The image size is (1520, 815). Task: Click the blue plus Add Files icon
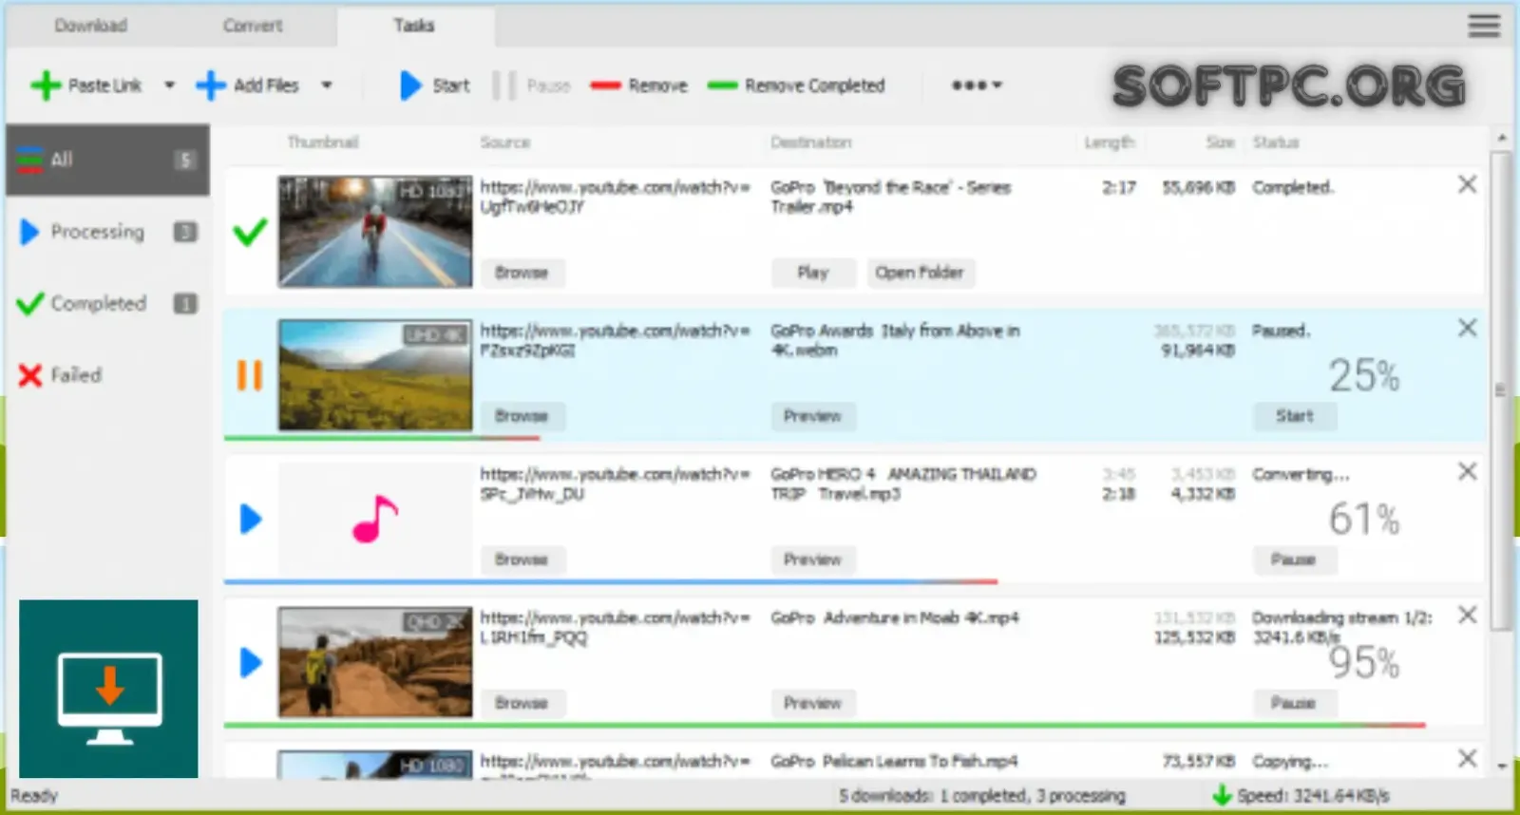pos(211,85)
